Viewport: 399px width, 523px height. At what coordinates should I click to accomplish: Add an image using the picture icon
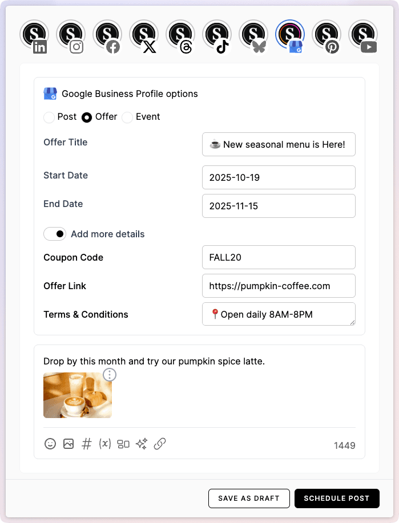click(x=68, y=444)
